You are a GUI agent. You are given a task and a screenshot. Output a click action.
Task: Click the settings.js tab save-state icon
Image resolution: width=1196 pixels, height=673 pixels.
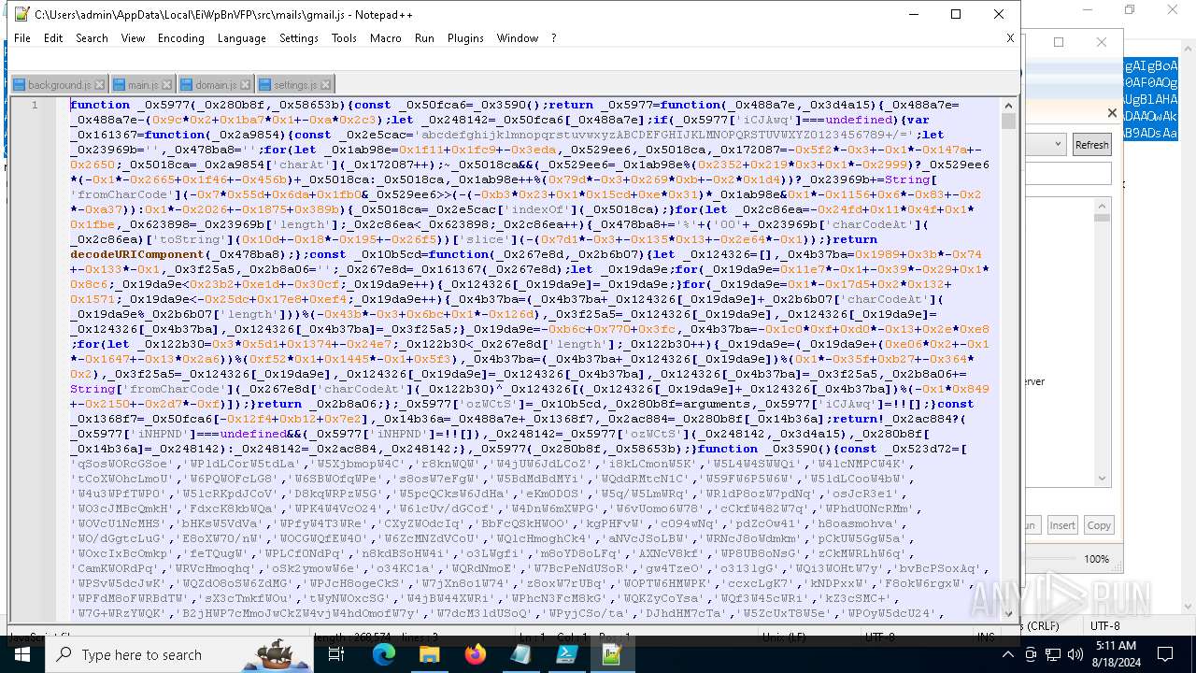pos(265,85)
